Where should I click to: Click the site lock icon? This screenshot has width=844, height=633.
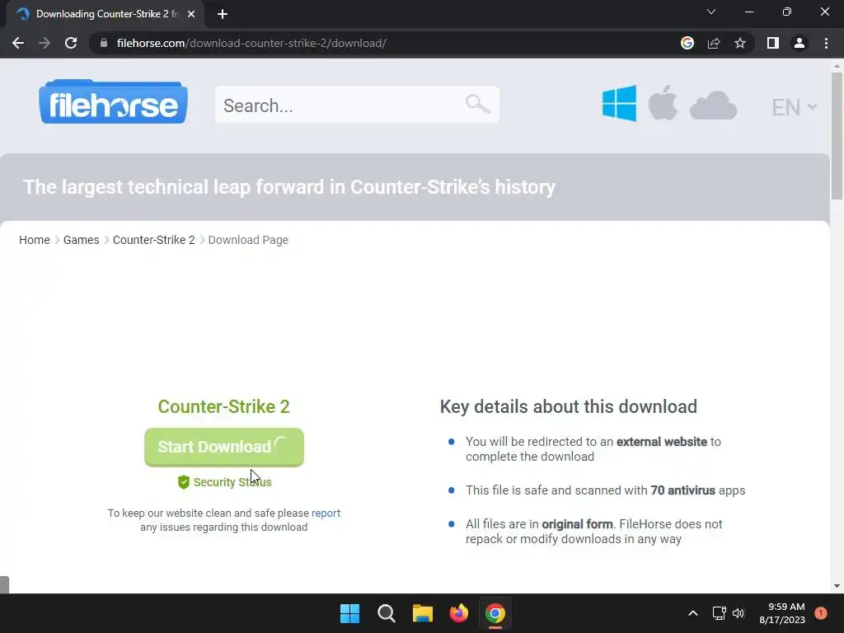point(104,43)
